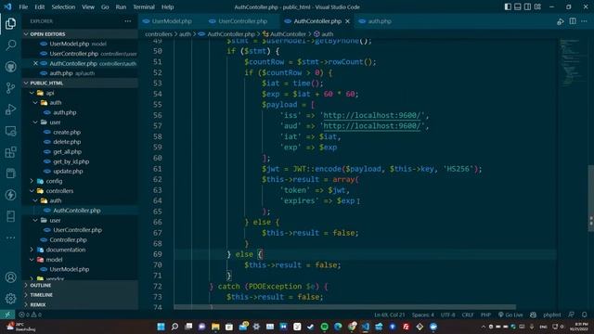The image size is (594, 334).
Task: Open create.php in the file tree
Action: tap(67, 132)
